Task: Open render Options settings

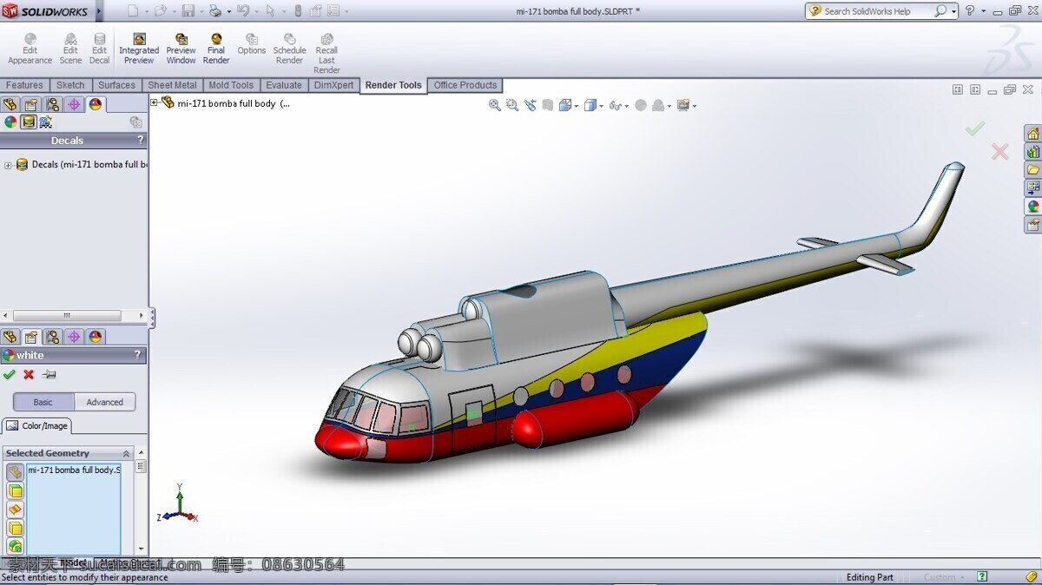Action: (251, 43)
